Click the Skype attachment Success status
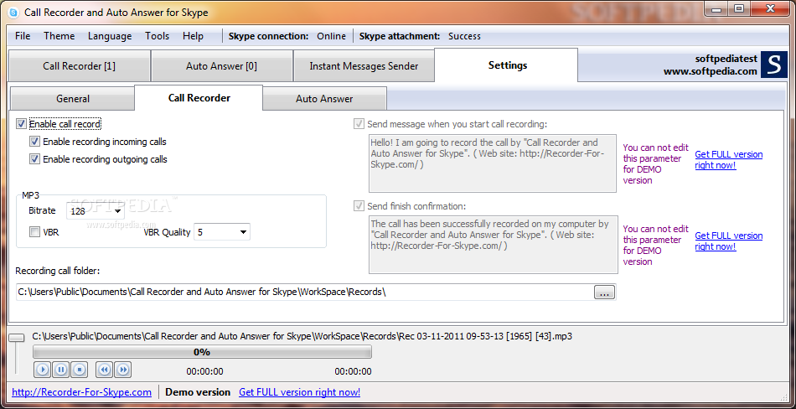This screenshot has width=796, height=409. point(464,36)
